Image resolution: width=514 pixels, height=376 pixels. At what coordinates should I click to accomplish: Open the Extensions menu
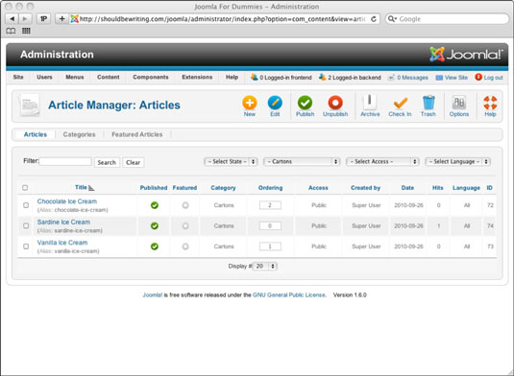tap(197, 78)
